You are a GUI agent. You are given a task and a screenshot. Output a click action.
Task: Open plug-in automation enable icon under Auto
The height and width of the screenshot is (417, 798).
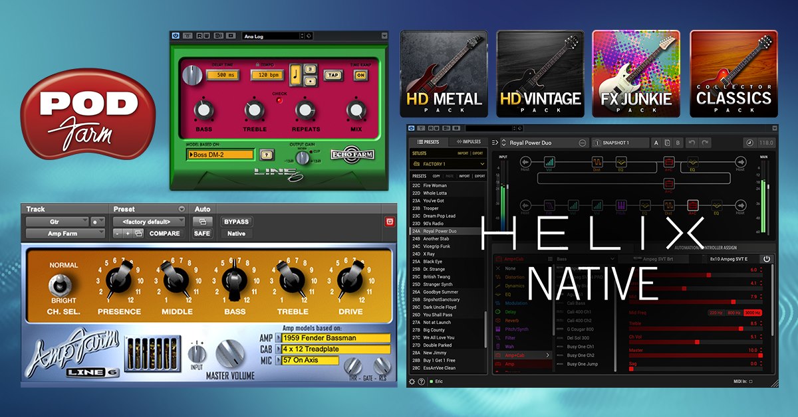tap(203, 222)
